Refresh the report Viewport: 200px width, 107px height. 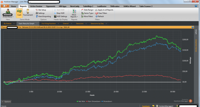coord(100,16)
